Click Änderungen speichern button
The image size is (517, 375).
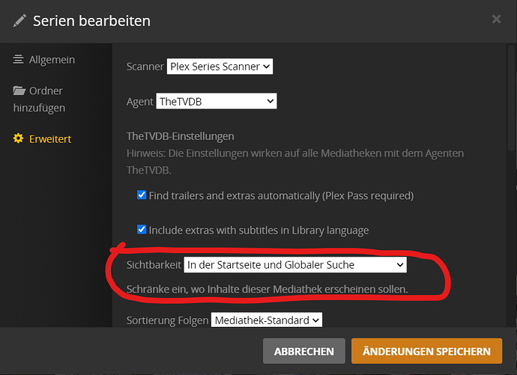click(x=426, y=351)
